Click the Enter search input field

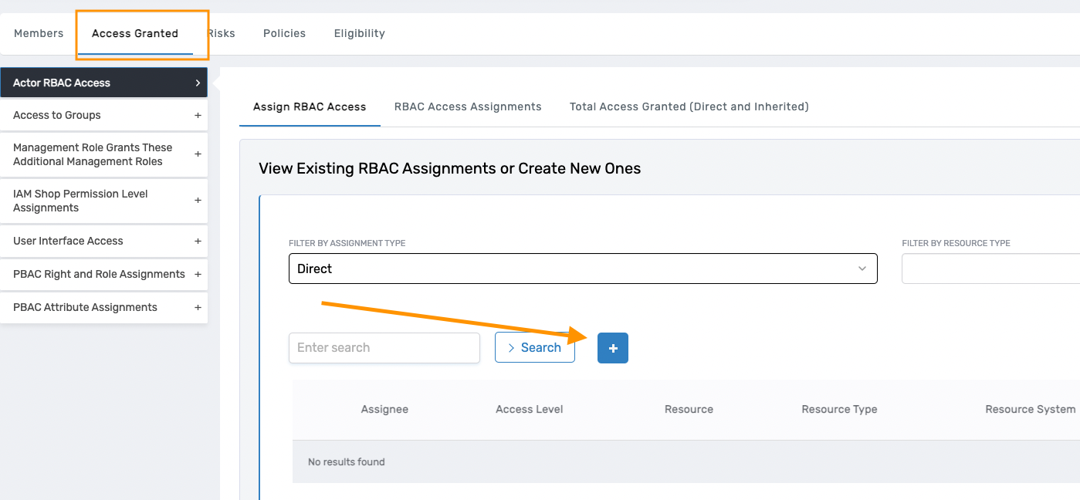tap(384, 348)
